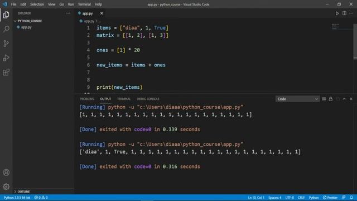Image resolution: width=357 pixels, height=201 pixels.
Task: Click the EXPLORER sidebar title
Action: pos(24,13)
